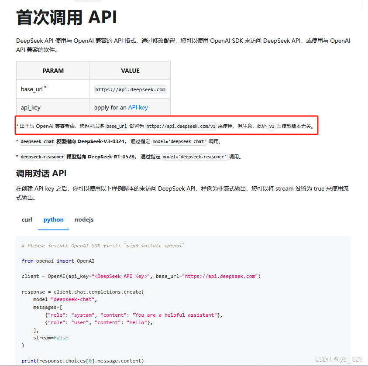Click the print(response.choices[0]...) code line

[x=83, y=361]
